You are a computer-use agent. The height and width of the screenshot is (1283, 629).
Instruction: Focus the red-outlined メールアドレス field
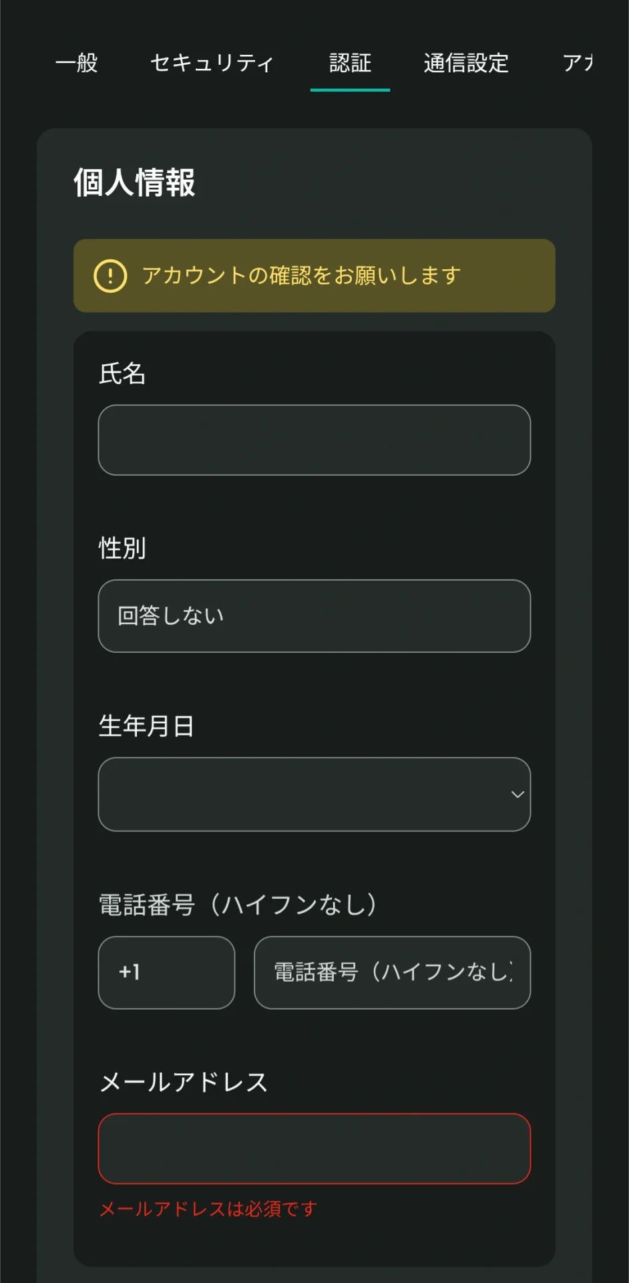pos(314,1148)
